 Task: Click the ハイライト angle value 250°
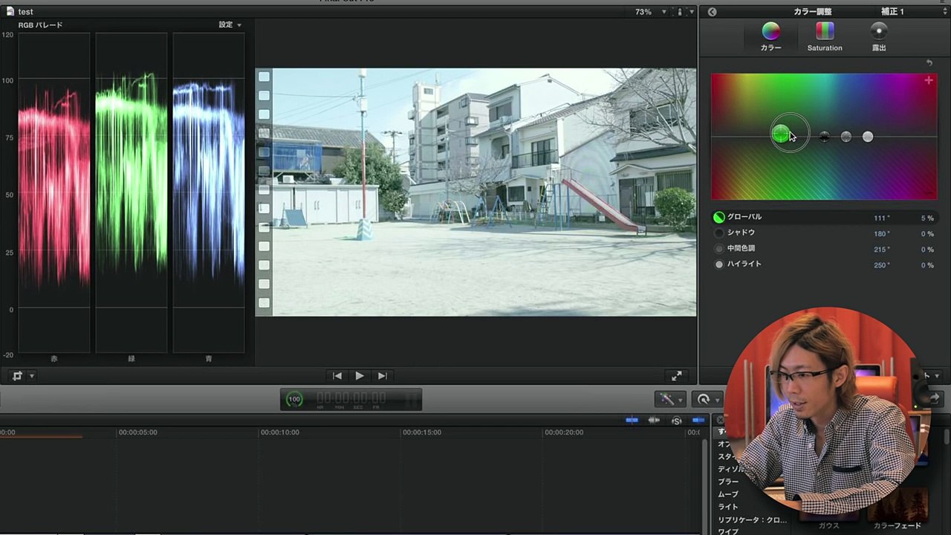[x=881, y=265]
